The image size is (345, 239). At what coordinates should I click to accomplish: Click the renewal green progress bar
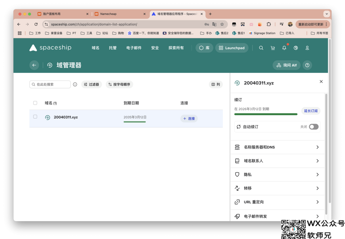pyautogui.click(x=266, y=114)
